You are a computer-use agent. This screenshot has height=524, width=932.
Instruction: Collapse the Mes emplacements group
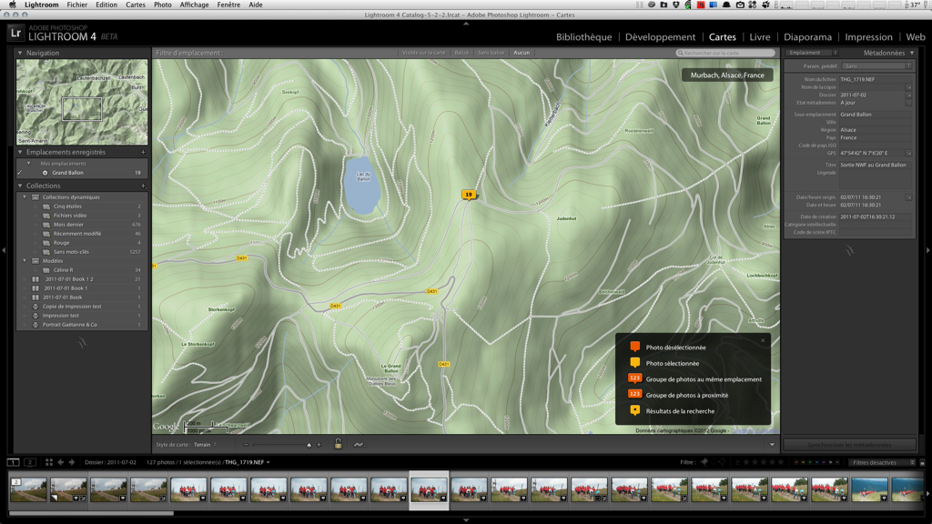click(x=28, y=164)
